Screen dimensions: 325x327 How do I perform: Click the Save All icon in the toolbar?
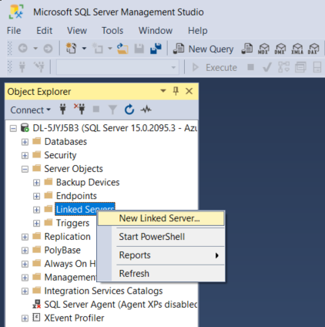coord(156,49)
